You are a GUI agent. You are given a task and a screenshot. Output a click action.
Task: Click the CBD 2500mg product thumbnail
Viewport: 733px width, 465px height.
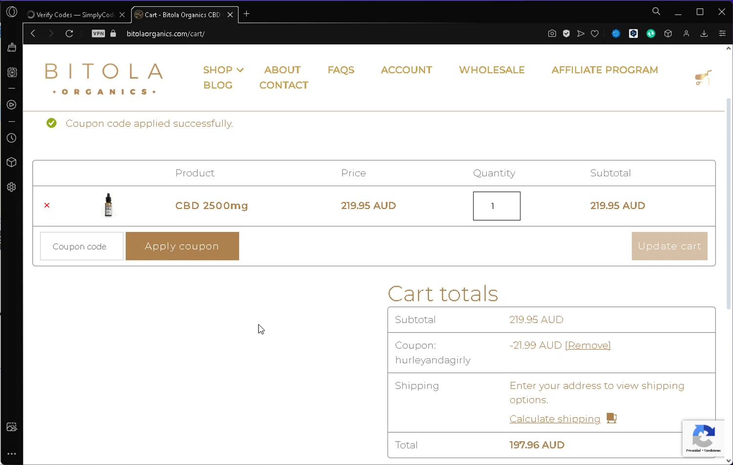[108, 205]
